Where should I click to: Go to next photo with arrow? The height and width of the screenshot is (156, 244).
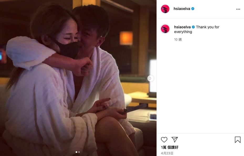[x=150, y=78]
